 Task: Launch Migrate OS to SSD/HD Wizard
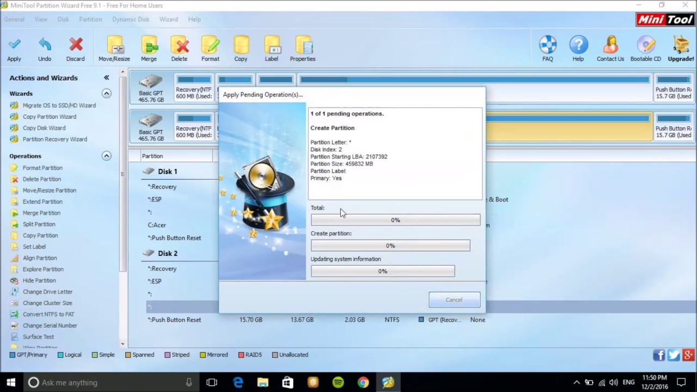coord(59,106)
